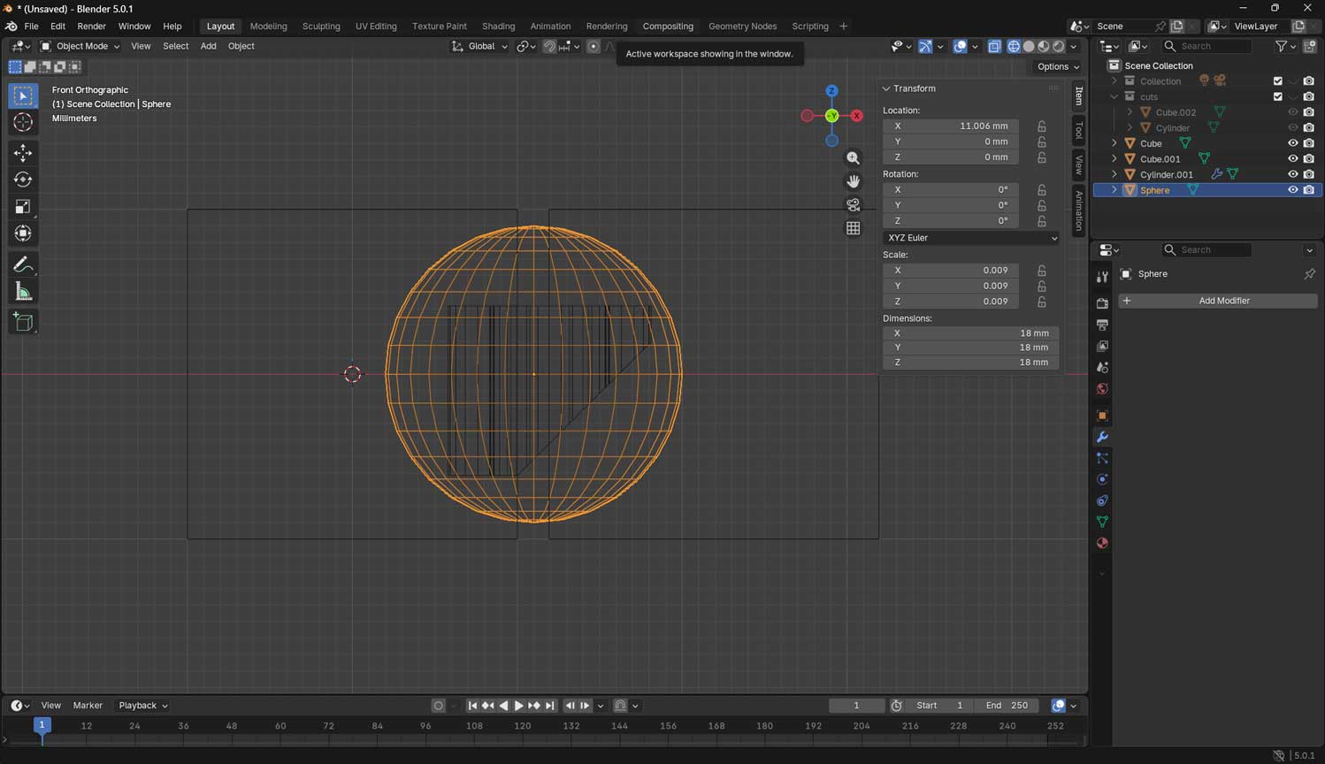This screenshot has height=764, width=1325.
Task: Select the Annotate pencil tool
Action: [23, 264]
